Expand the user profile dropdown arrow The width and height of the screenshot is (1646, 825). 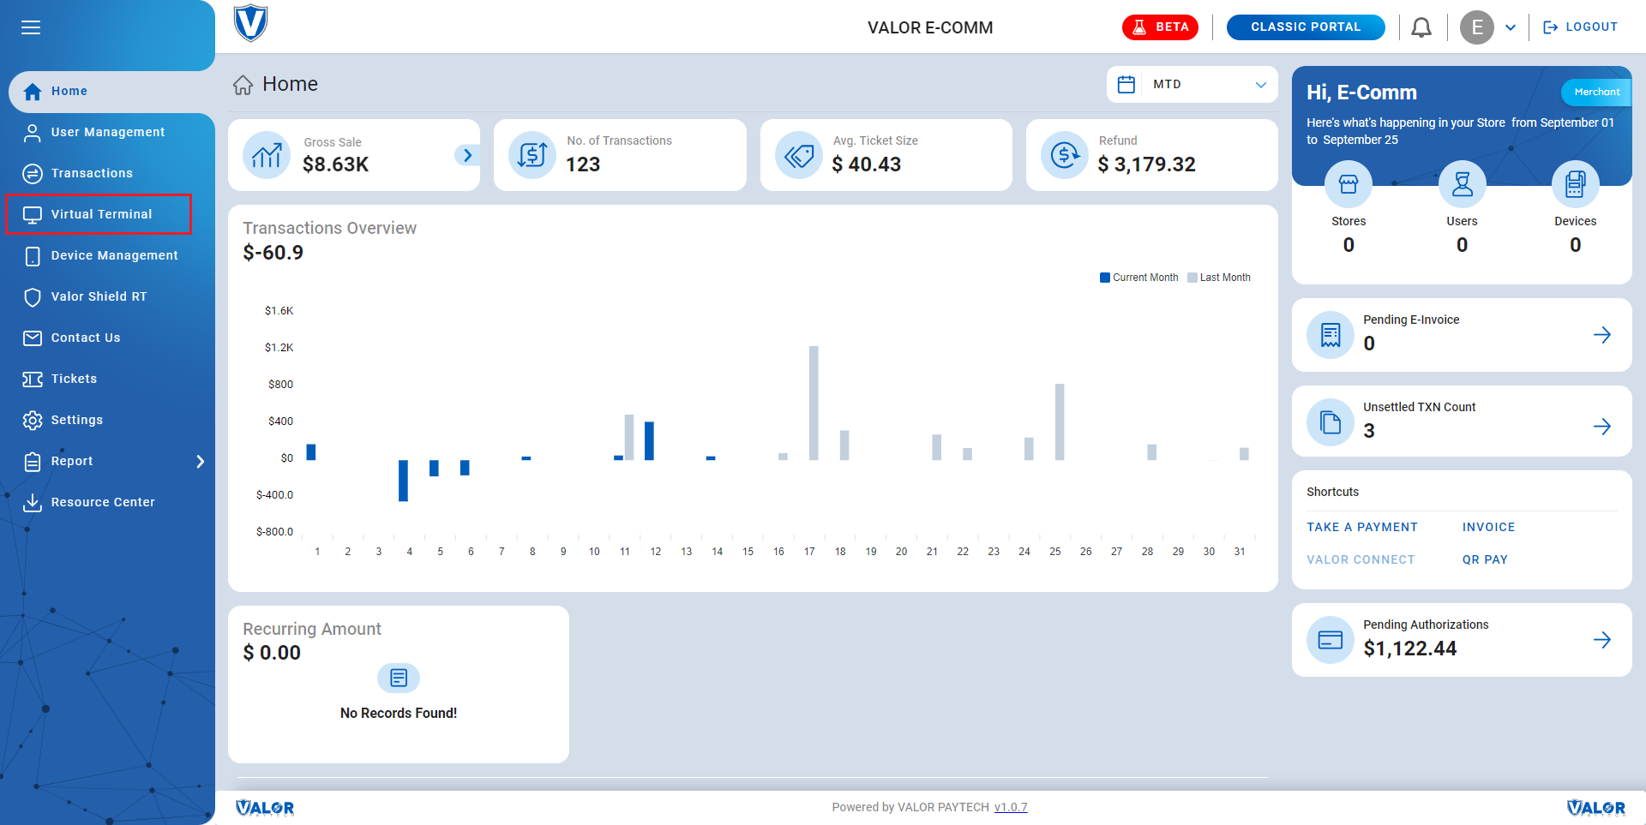click(1511, 27)
